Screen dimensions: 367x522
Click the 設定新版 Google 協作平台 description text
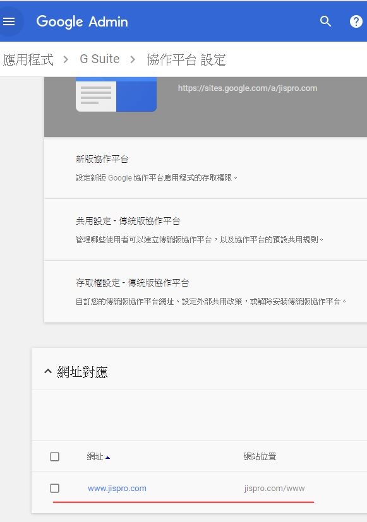tap(157, 178)
